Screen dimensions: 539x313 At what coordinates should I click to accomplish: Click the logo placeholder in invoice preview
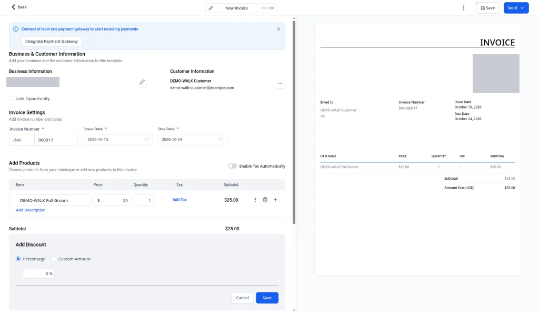tap(496, 73)
